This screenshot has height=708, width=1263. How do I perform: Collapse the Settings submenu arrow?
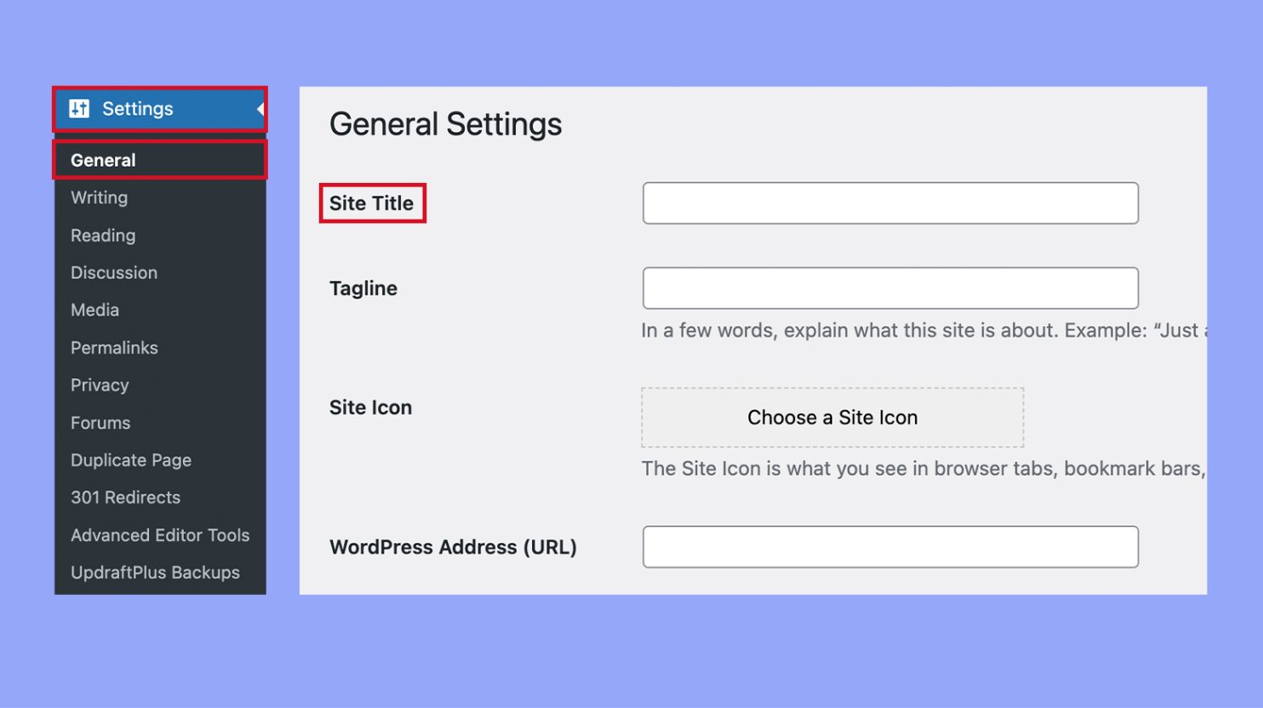click(260, 108)
